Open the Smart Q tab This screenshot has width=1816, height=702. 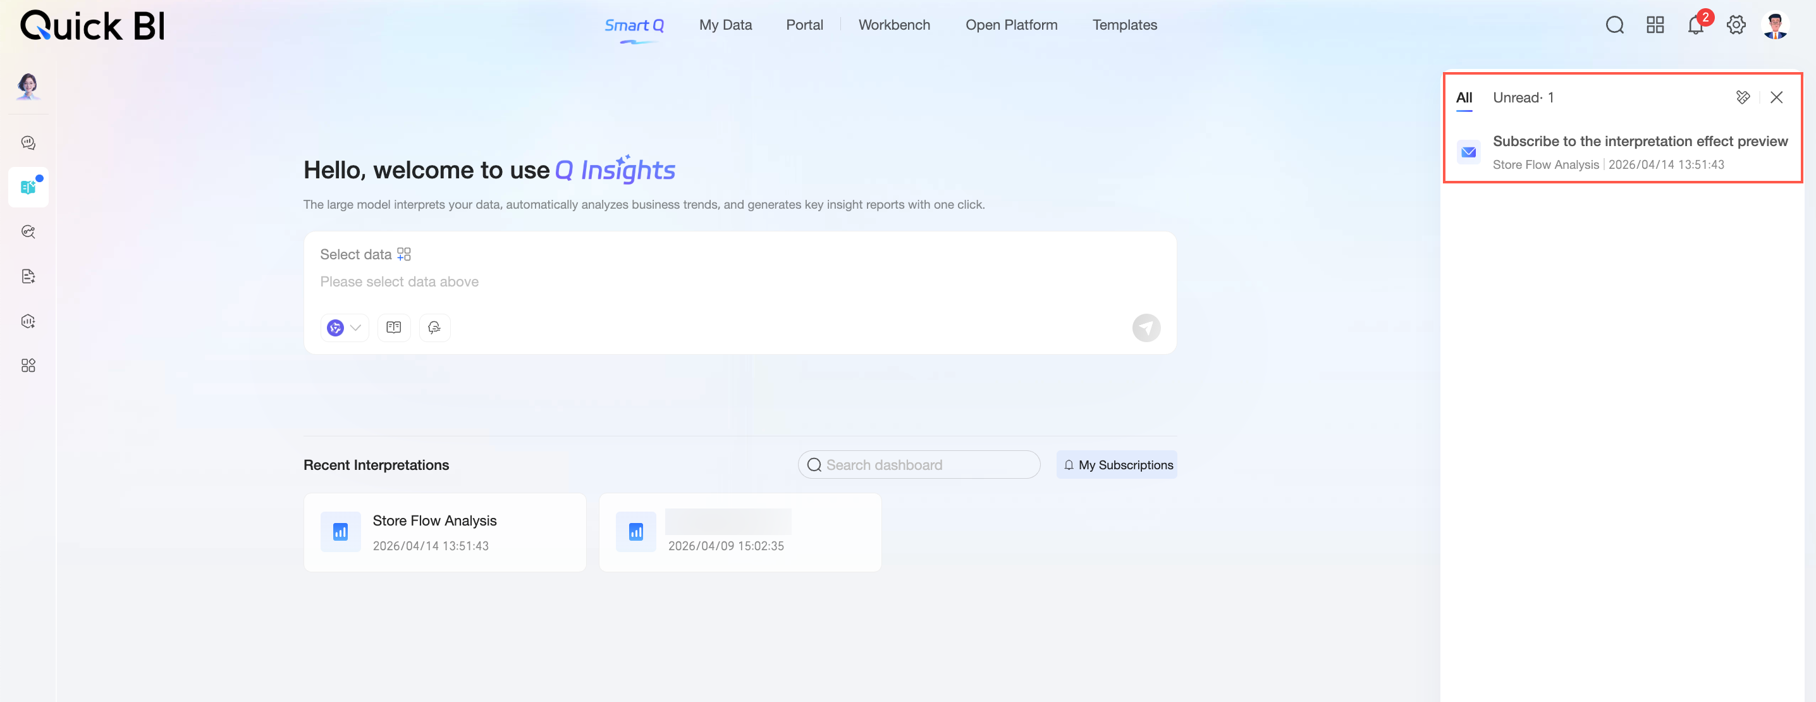(x=634, y=25)
